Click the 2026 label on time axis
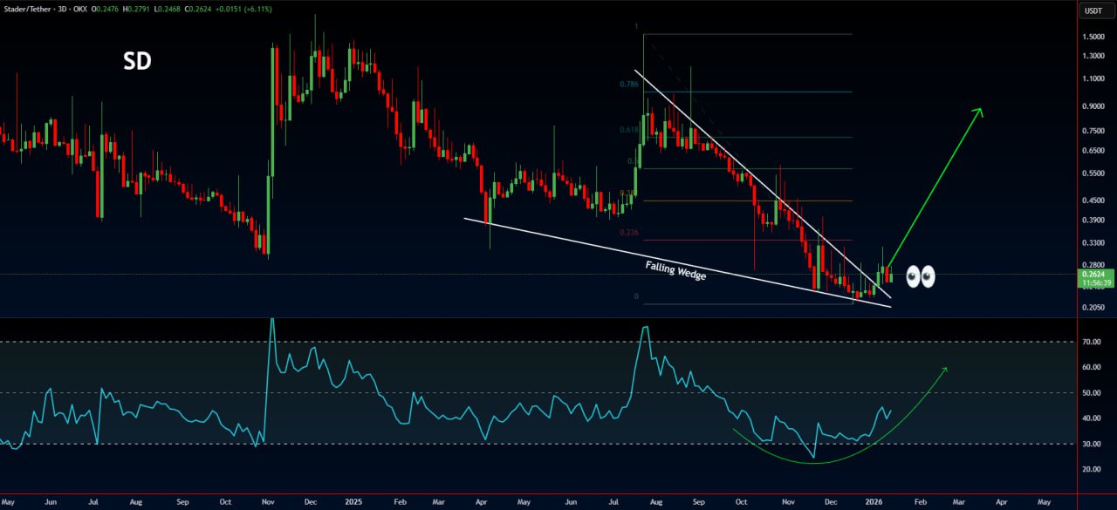 pyautogui.click(x=874, y=503)
